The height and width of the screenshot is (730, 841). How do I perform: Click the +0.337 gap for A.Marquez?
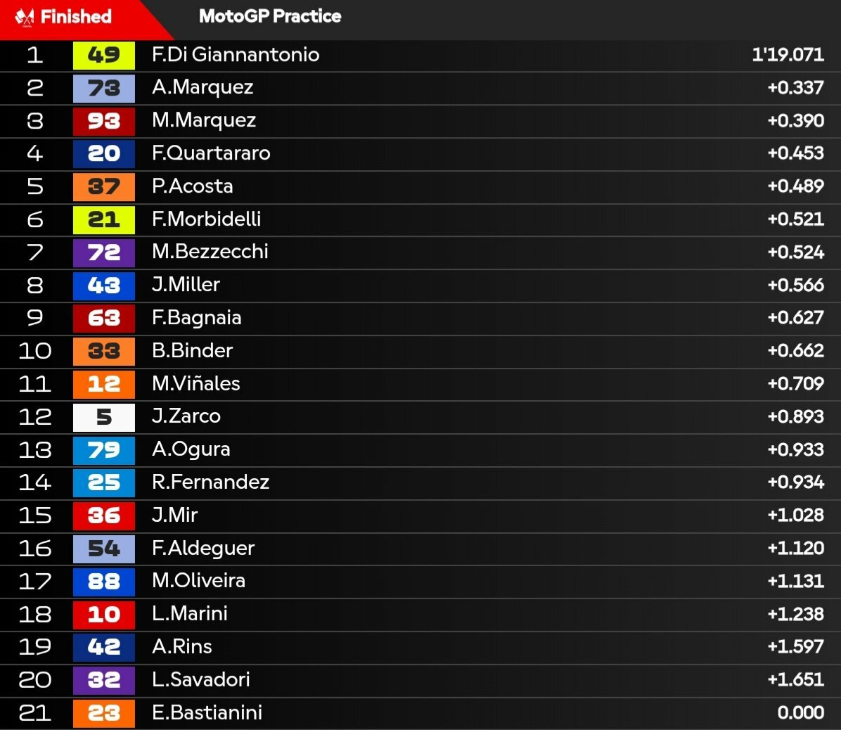coord(795,87)
